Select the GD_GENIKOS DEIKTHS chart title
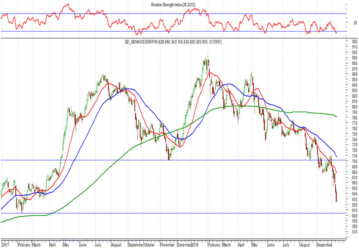359x248 pixels. (x=173, y=42)
